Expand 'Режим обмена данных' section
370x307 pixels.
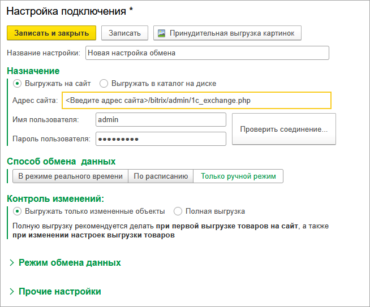tap(70, 263)
